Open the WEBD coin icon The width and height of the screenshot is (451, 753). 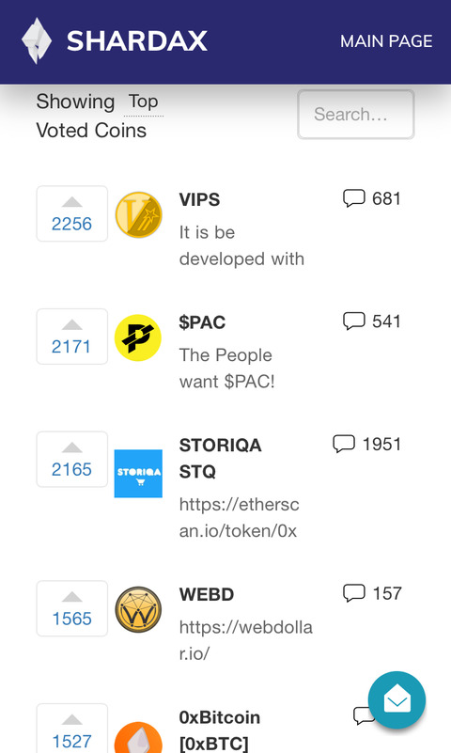[138, 609]
